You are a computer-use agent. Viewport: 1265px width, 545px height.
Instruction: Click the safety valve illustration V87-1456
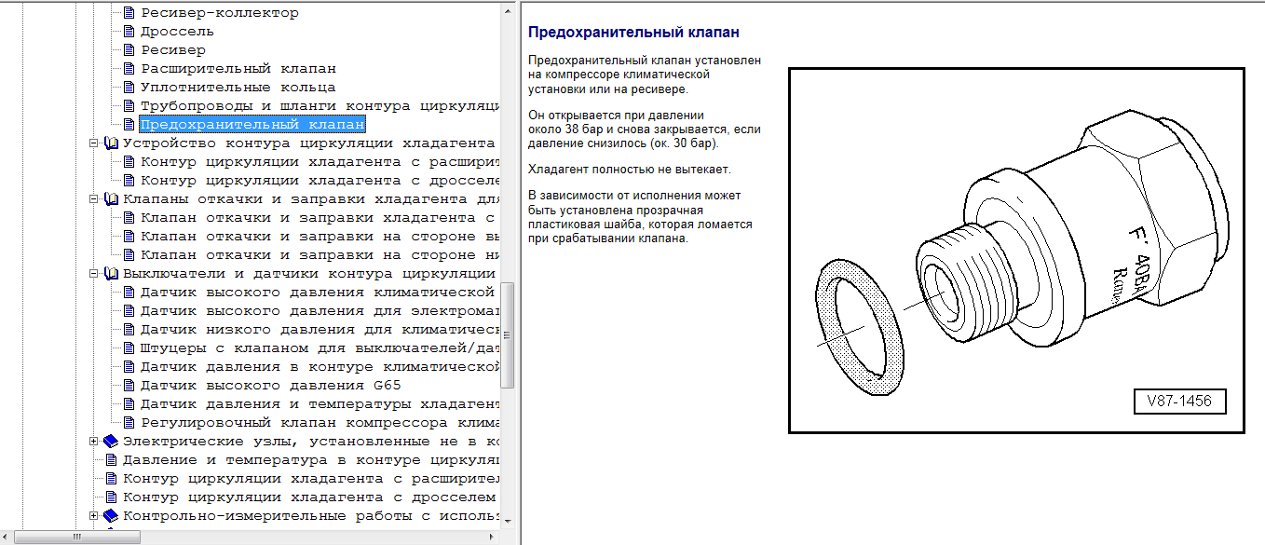(1016, 251)
